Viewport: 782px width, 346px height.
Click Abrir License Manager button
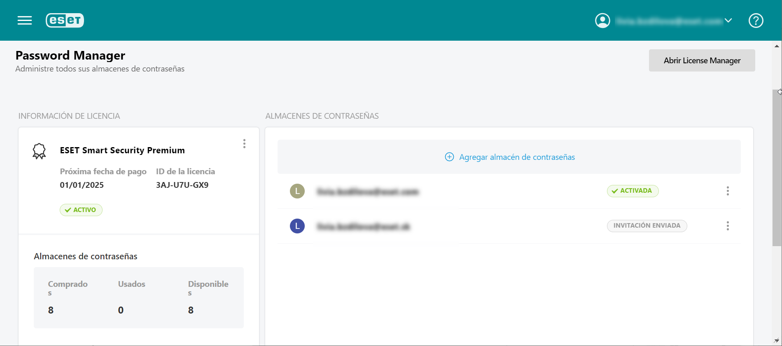[702, 60]
